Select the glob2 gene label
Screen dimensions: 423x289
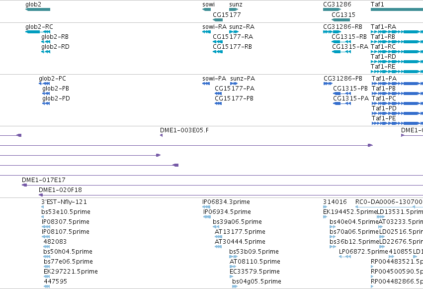click(33, 4)
